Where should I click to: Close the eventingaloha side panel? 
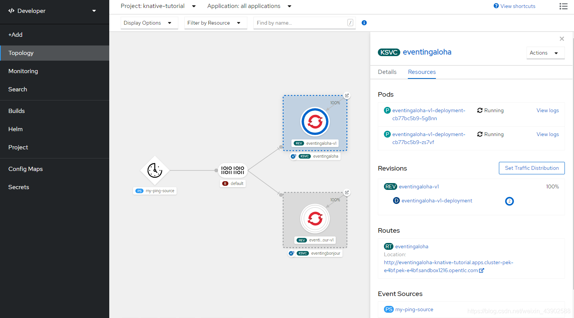coord(562,39)
